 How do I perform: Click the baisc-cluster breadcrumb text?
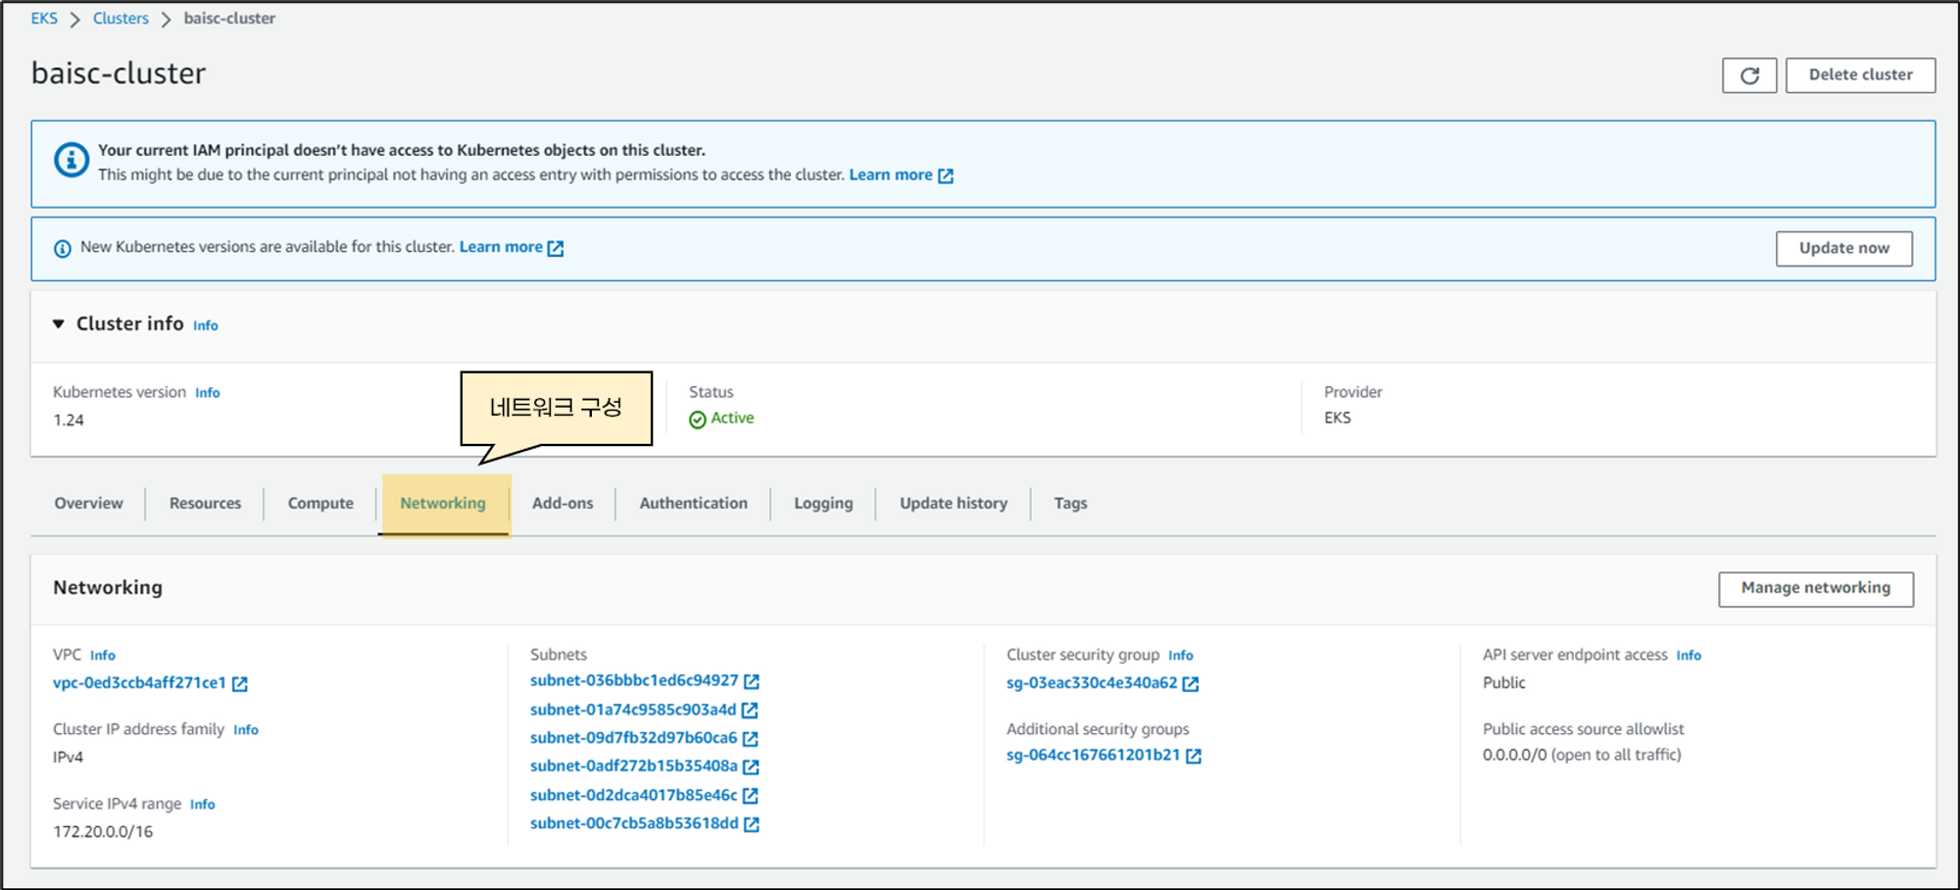point(229,19)
